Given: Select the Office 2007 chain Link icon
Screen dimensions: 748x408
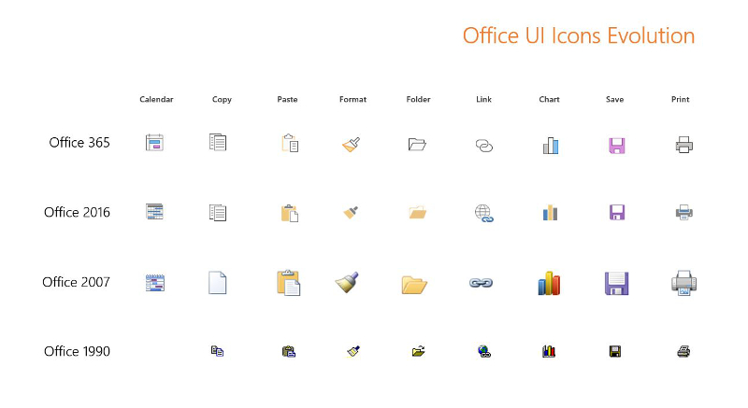Looking at the screenshot, I should click(x=481, y=283).
